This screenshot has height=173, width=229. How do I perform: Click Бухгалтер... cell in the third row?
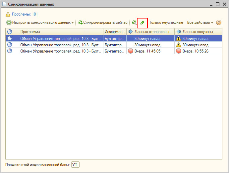click(x=115, y=51)
